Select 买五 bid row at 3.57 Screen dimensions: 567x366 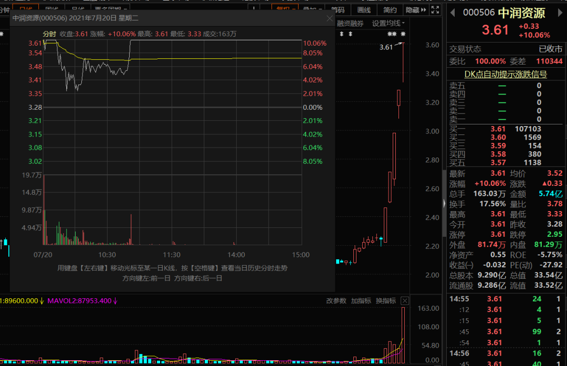click(x=506, y=162)
